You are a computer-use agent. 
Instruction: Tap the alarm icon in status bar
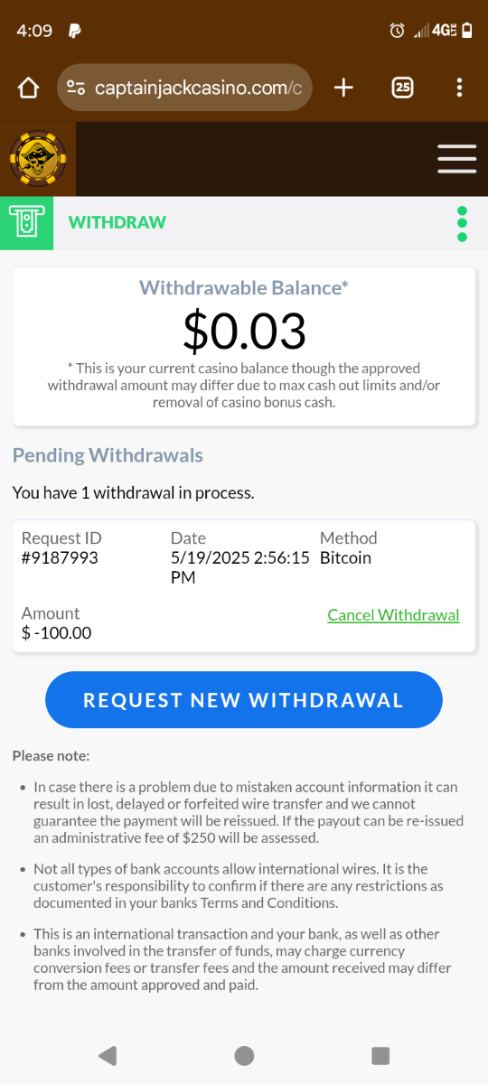click(x=397, y=31)
